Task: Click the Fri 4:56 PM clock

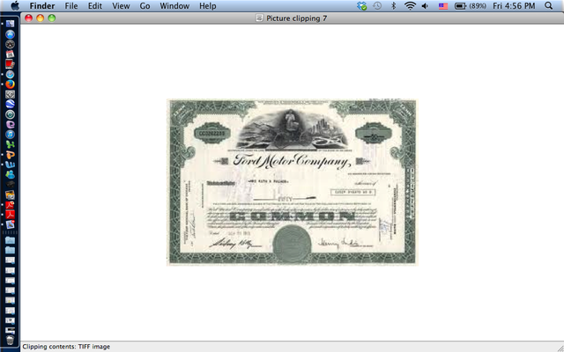Action: click(514, 6)
